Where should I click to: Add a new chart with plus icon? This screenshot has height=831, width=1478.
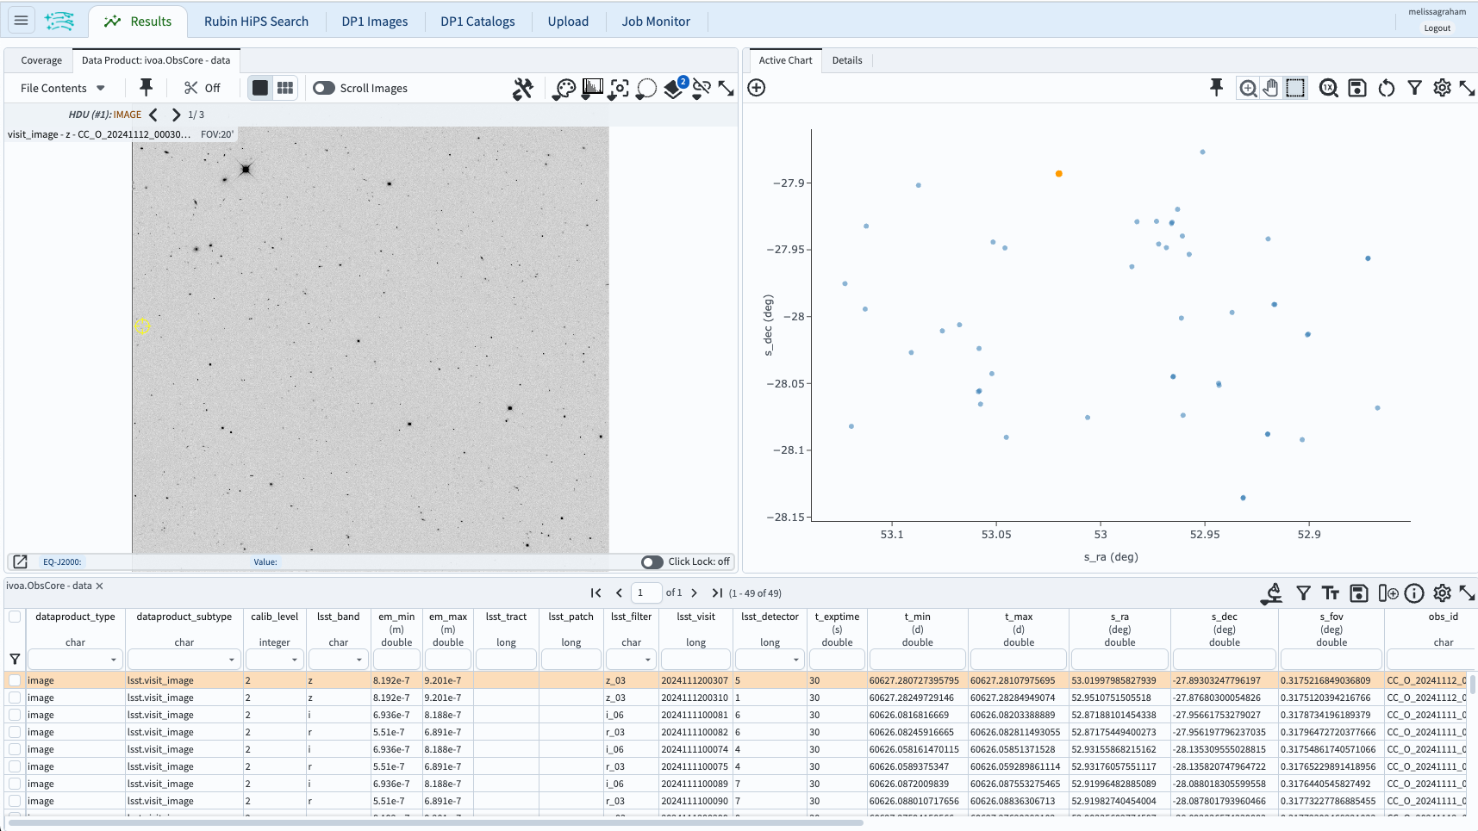click(x=757, y=88)
